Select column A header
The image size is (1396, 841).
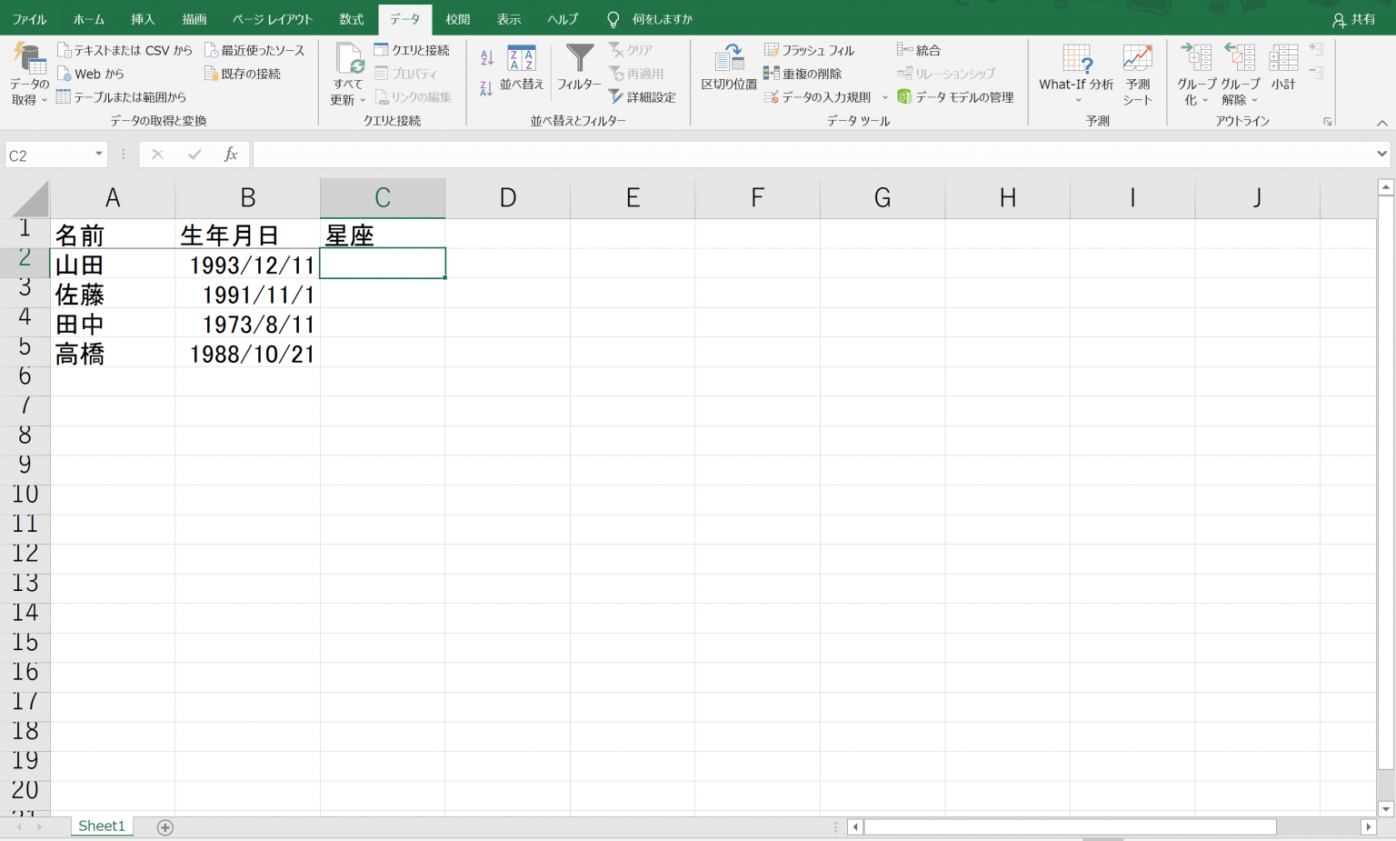[x=113, y=197]
